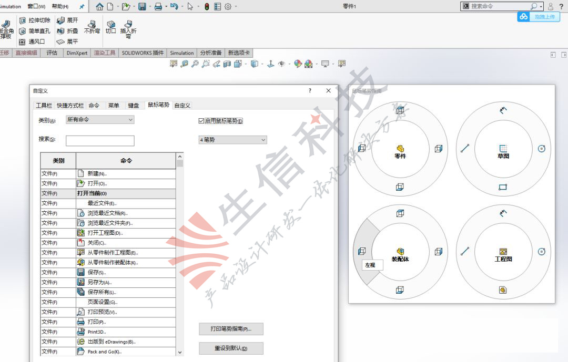Click the 重设到默认 button

pyautogui.click(x=231, y=348)
